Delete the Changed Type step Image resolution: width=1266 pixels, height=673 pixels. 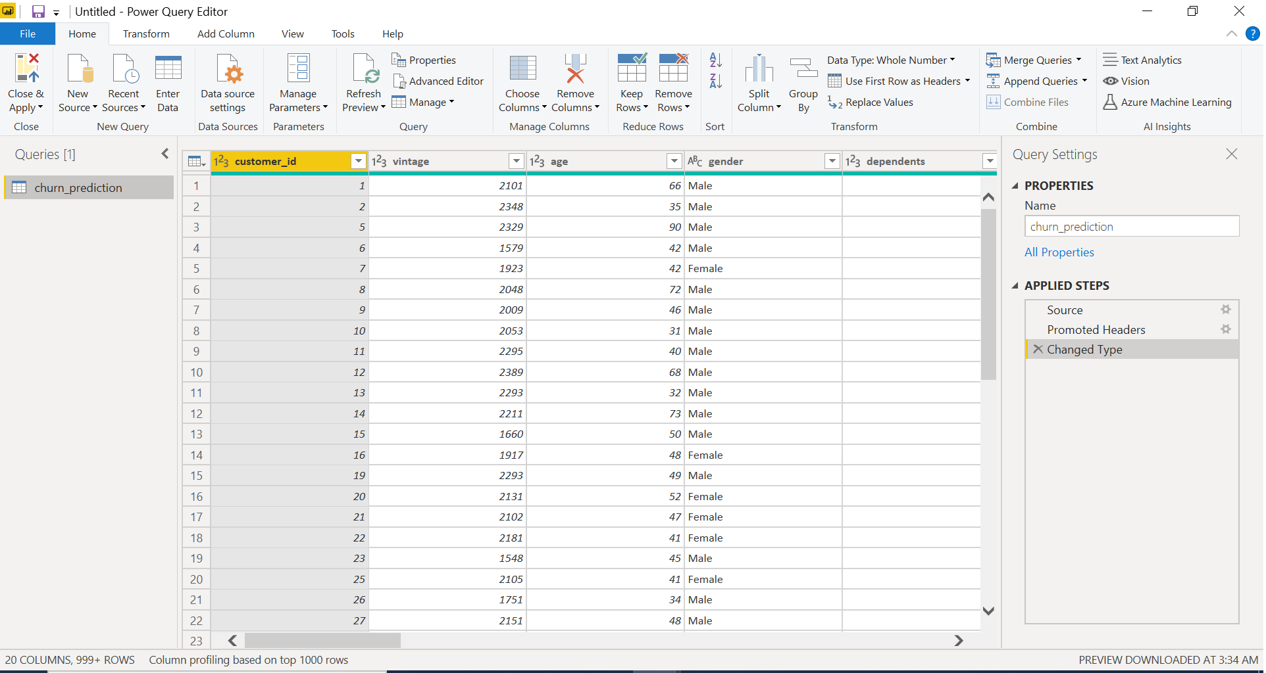(1038, 349)
